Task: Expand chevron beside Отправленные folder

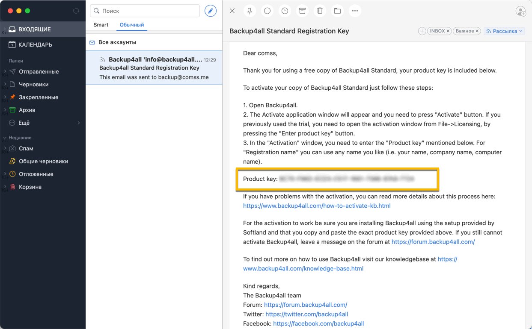Action: click(5, 71)
